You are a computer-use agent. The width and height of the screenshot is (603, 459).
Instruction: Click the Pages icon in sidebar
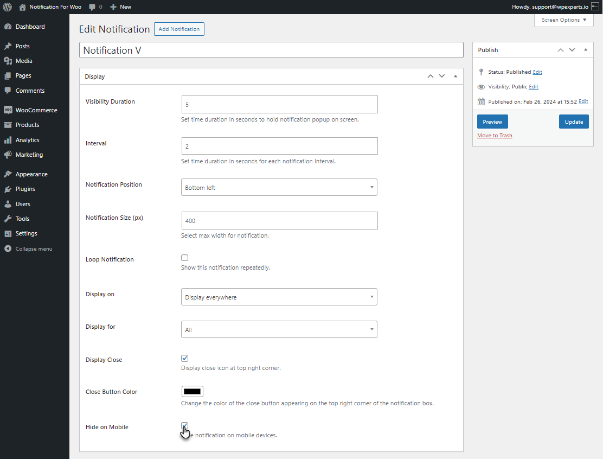point(8,76)
